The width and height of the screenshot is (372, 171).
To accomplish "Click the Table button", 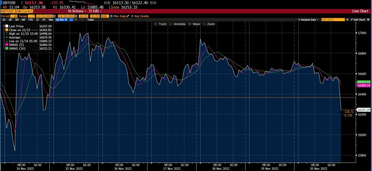I will click(90, 20).
